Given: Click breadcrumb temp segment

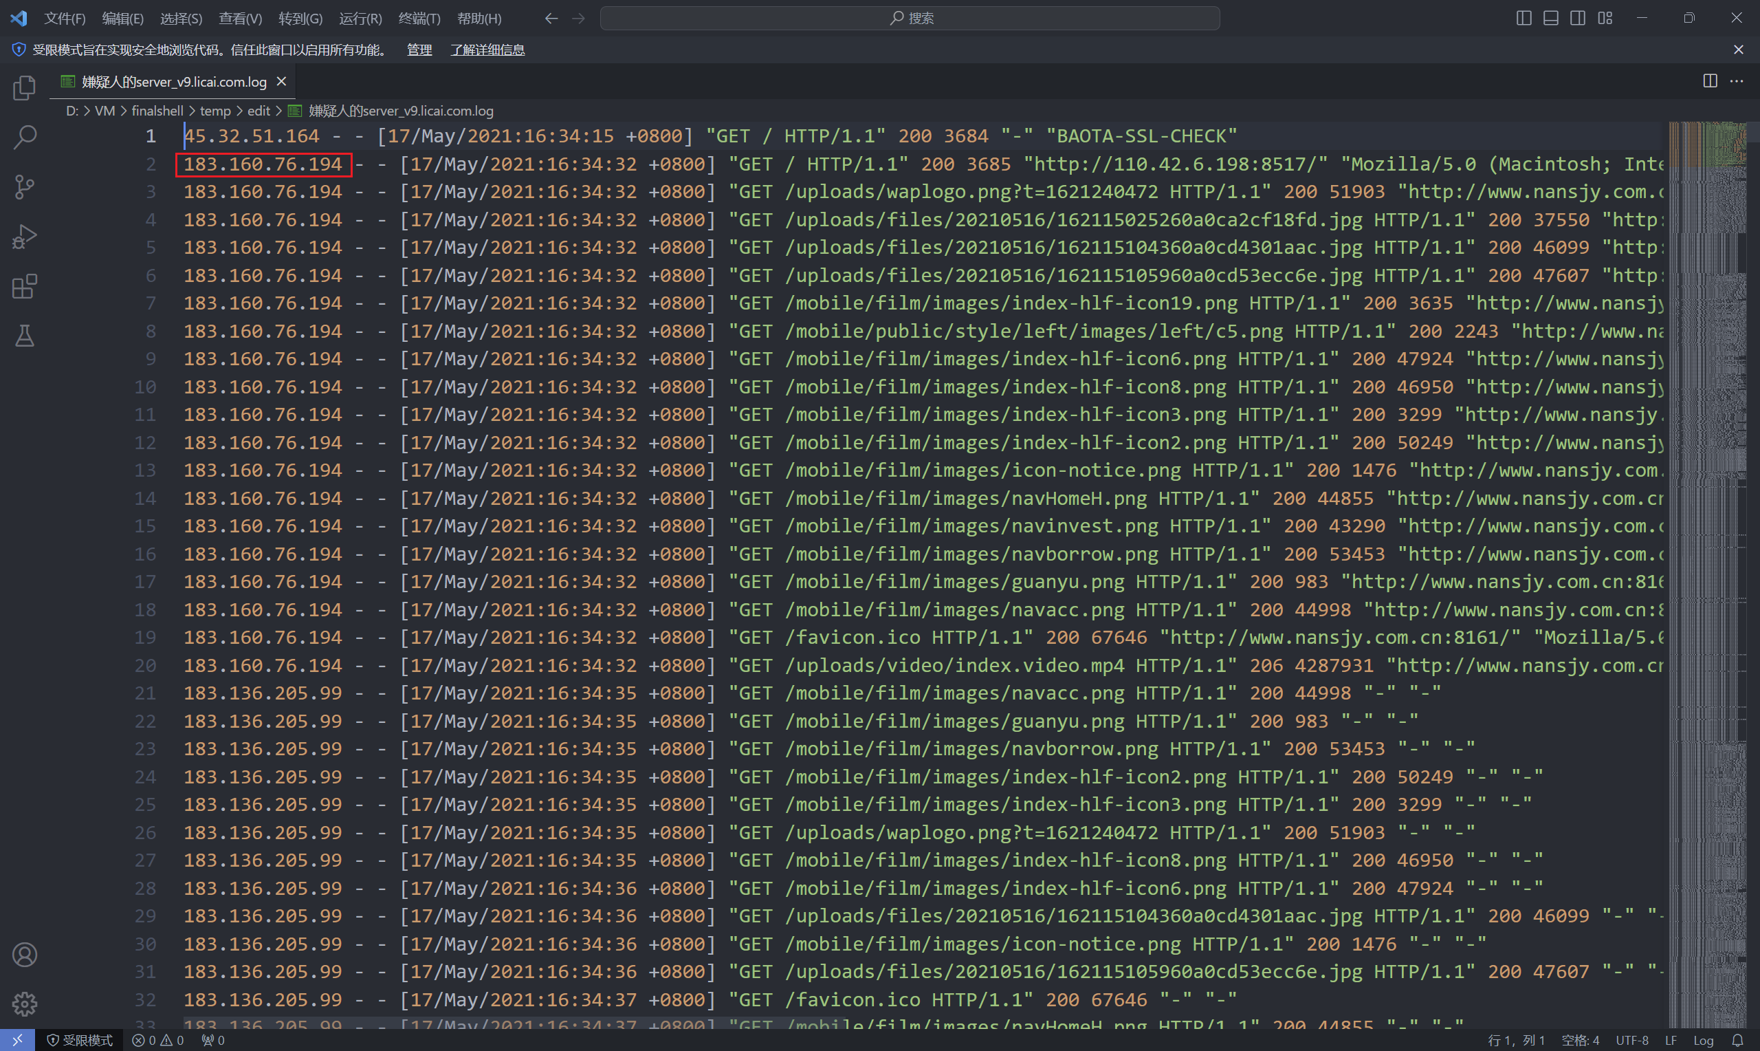Looking at the screenshot, I should pyautogui.click(x=215, y=111).
